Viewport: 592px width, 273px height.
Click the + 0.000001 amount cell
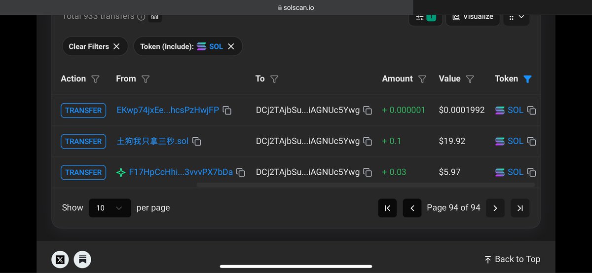(404, 110)
